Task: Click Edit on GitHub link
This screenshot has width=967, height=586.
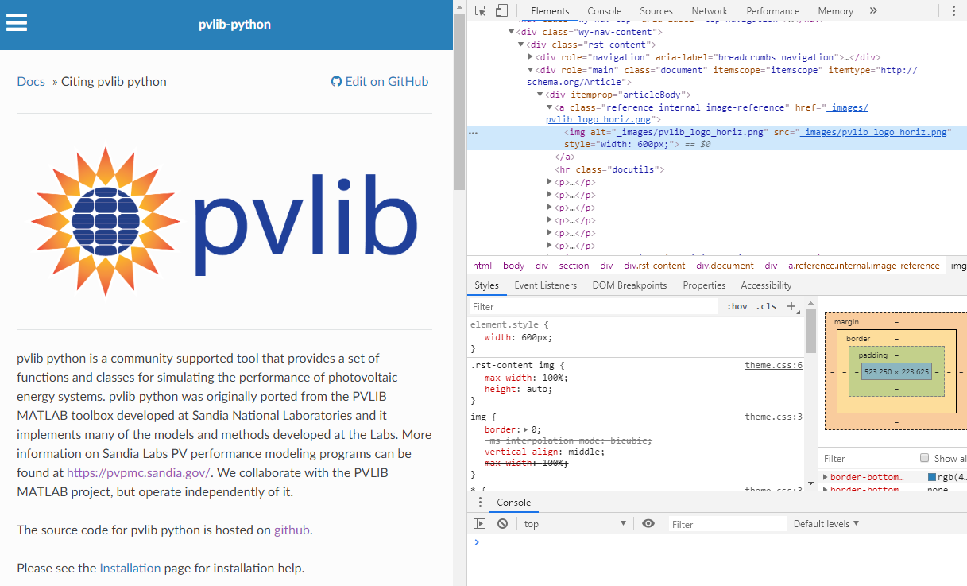Action: click(x=380, y=81)
